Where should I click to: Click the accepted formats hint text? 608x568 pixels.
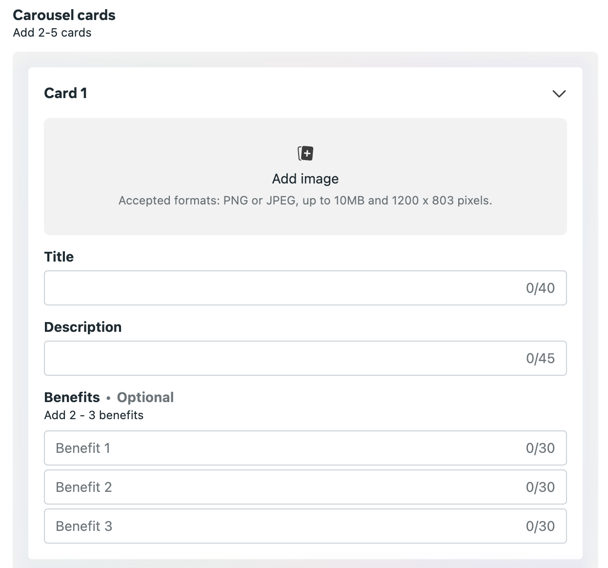(305, 201)
